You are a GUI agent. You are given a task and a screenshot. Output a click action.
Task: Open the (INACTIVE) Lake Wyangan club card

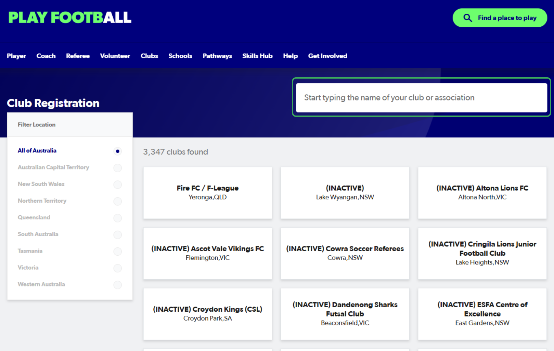click(345, 193)
